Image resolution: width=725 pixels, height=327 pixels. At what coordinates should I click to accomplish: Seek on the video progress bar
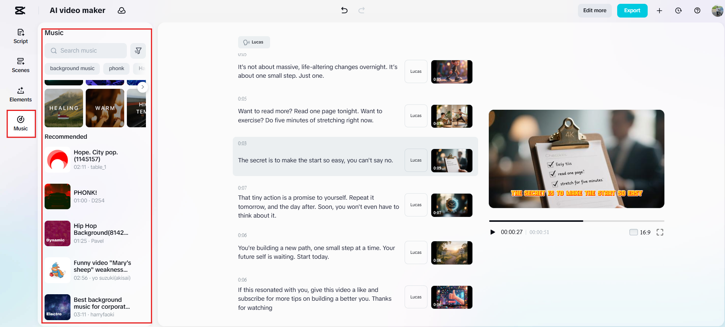[576, 221]
